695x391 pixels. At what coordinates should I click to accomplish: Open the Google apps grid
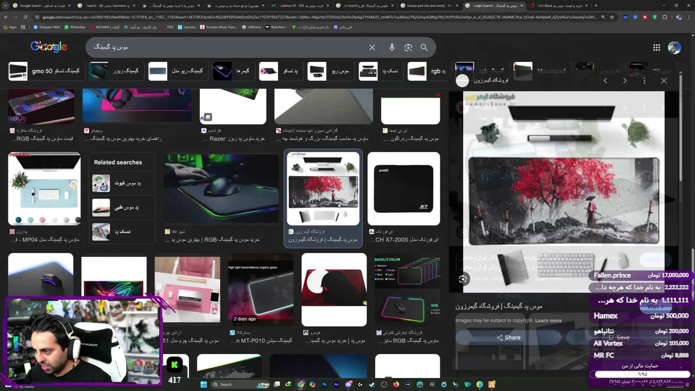click(656, 48)
